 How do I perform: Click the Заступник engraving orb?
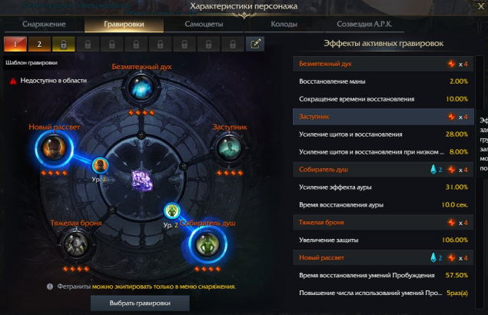coord(230,148)
